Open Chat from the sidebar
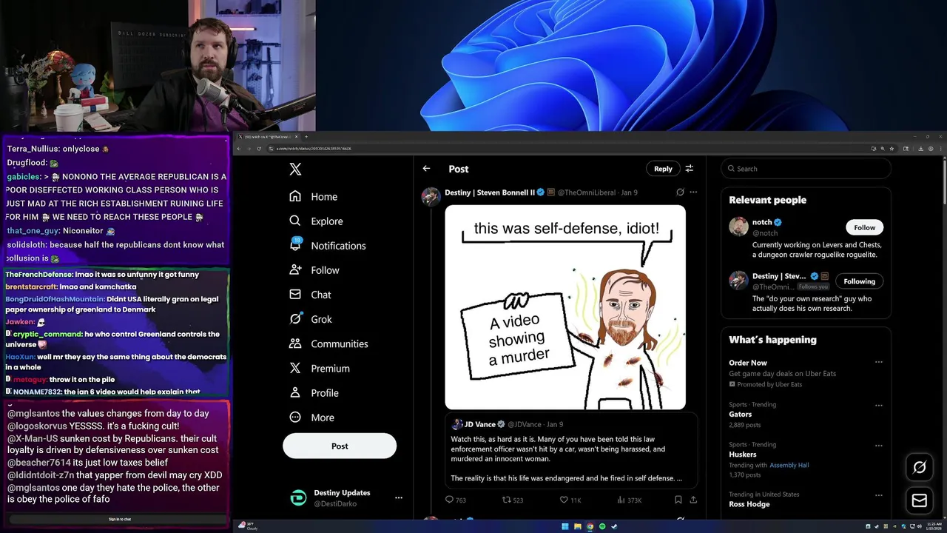This screenshot has height=533, width=947. coord(311,295)
